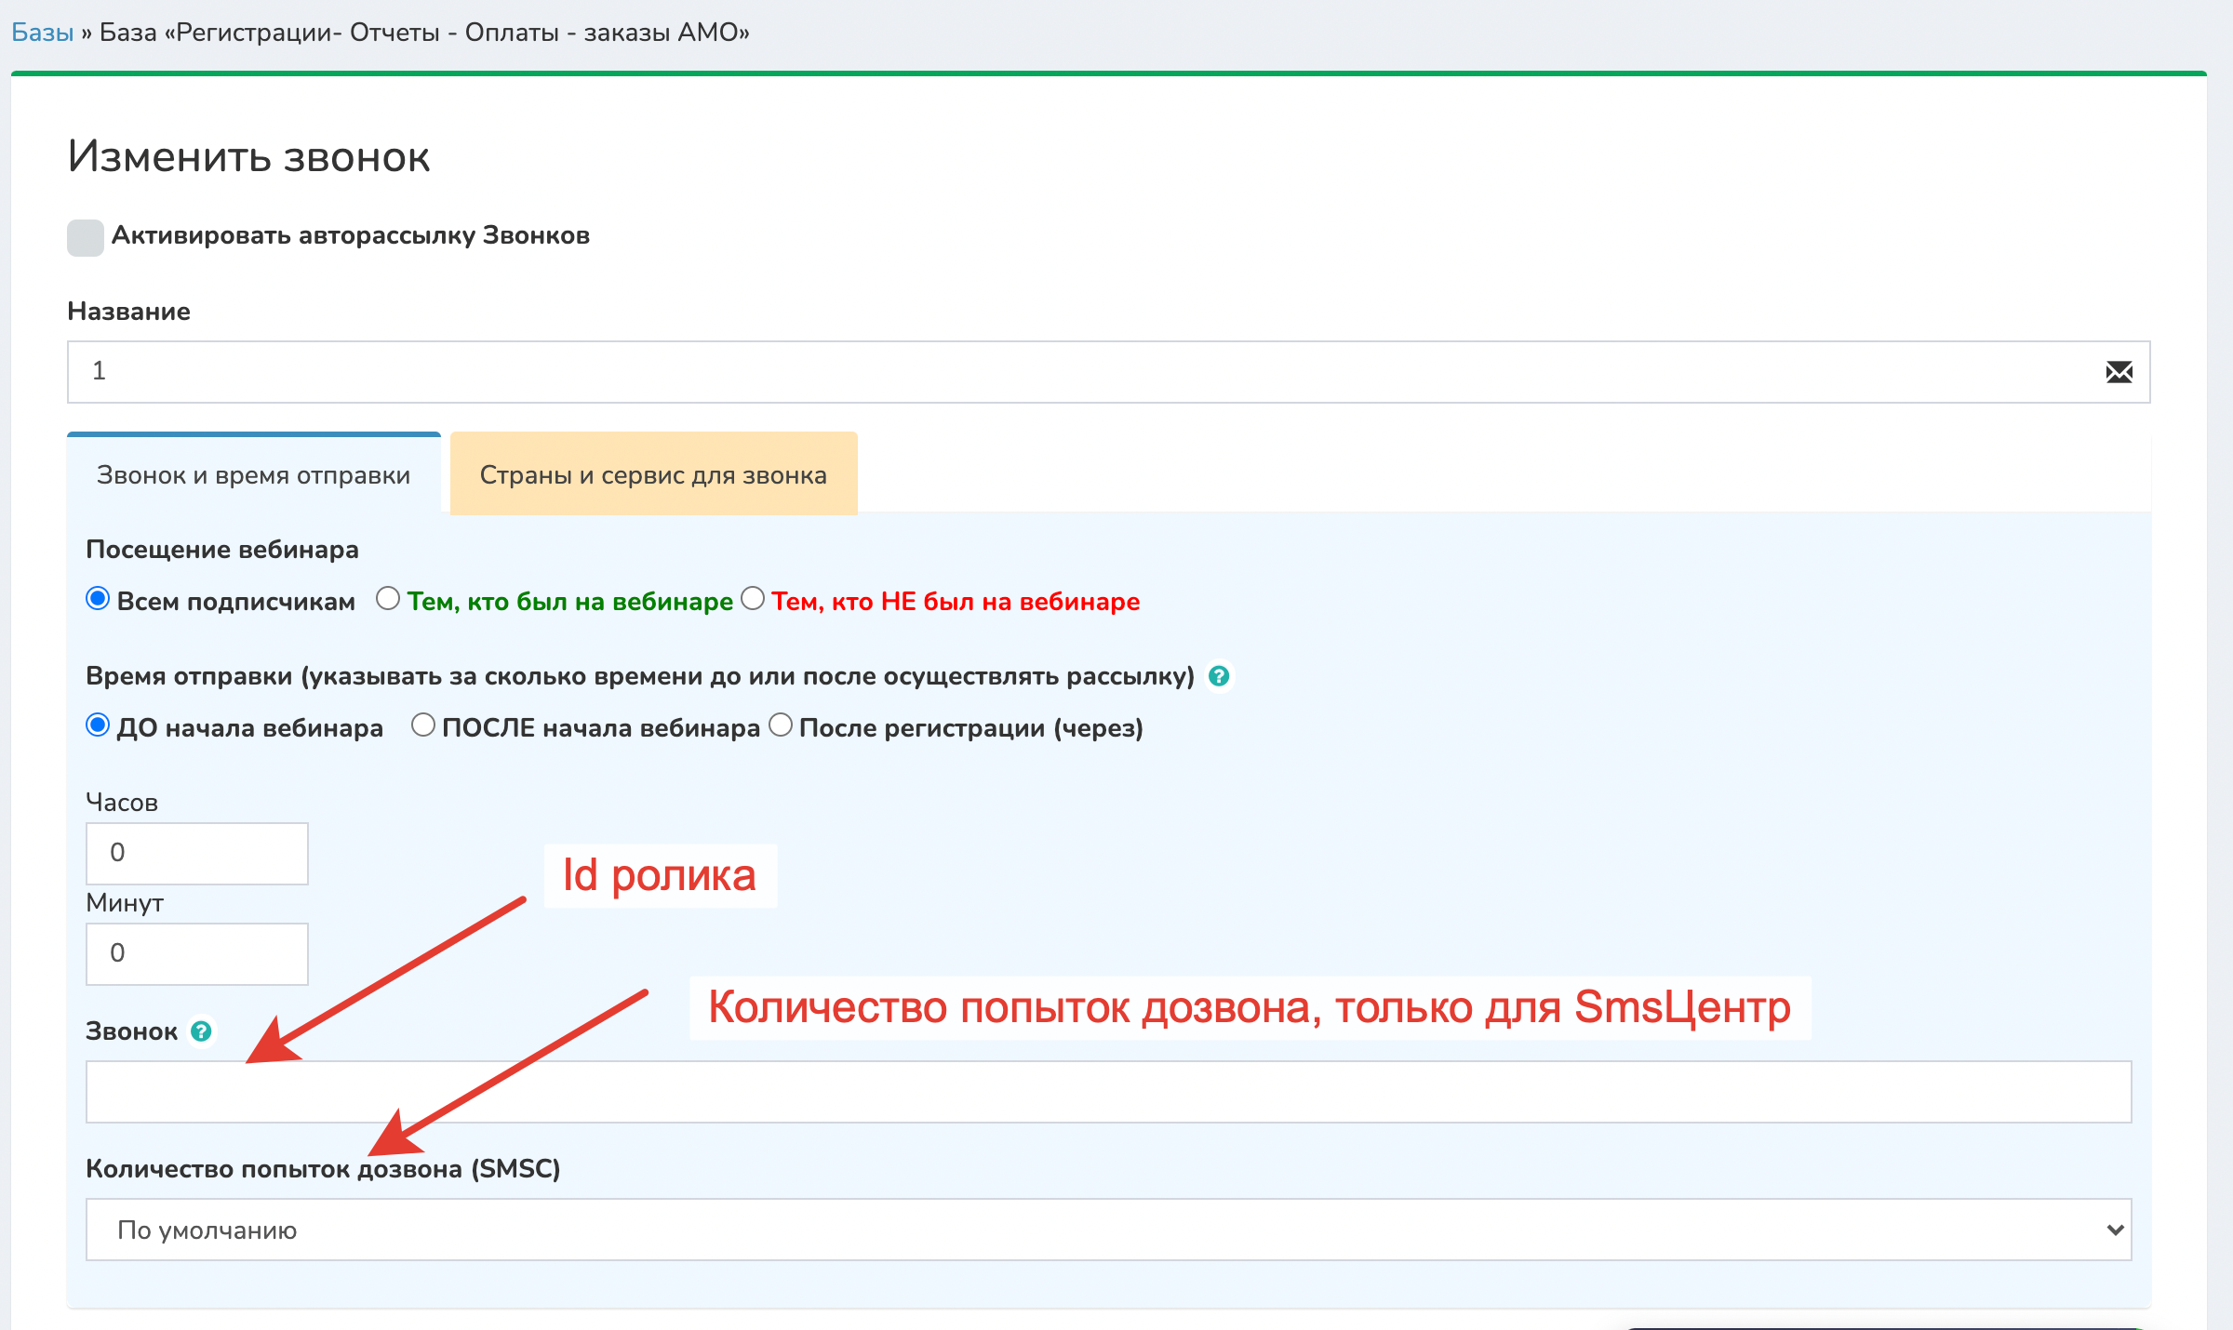Click help icon beside Звонок label
Screen dimensions: 2233x1330
(x=201, y=1031)
